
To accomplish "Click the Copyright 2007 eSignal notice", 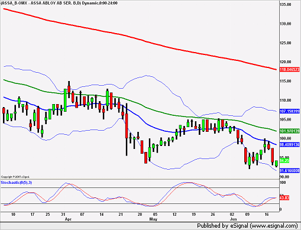I will [x=15, y=177].
